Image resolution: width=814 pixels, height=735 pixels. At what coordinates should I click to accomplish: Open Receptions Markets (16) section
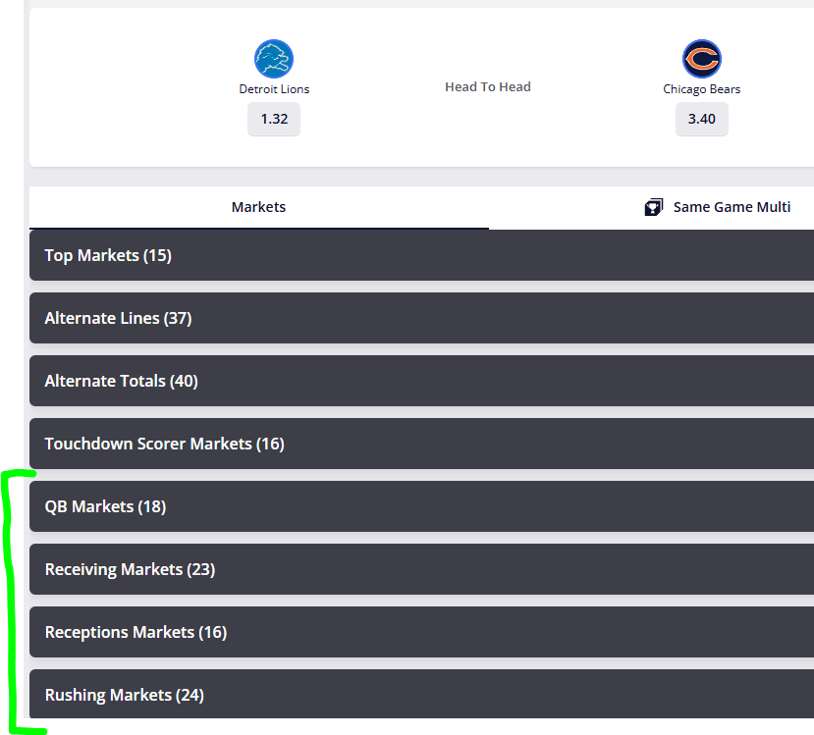point(136,632)
